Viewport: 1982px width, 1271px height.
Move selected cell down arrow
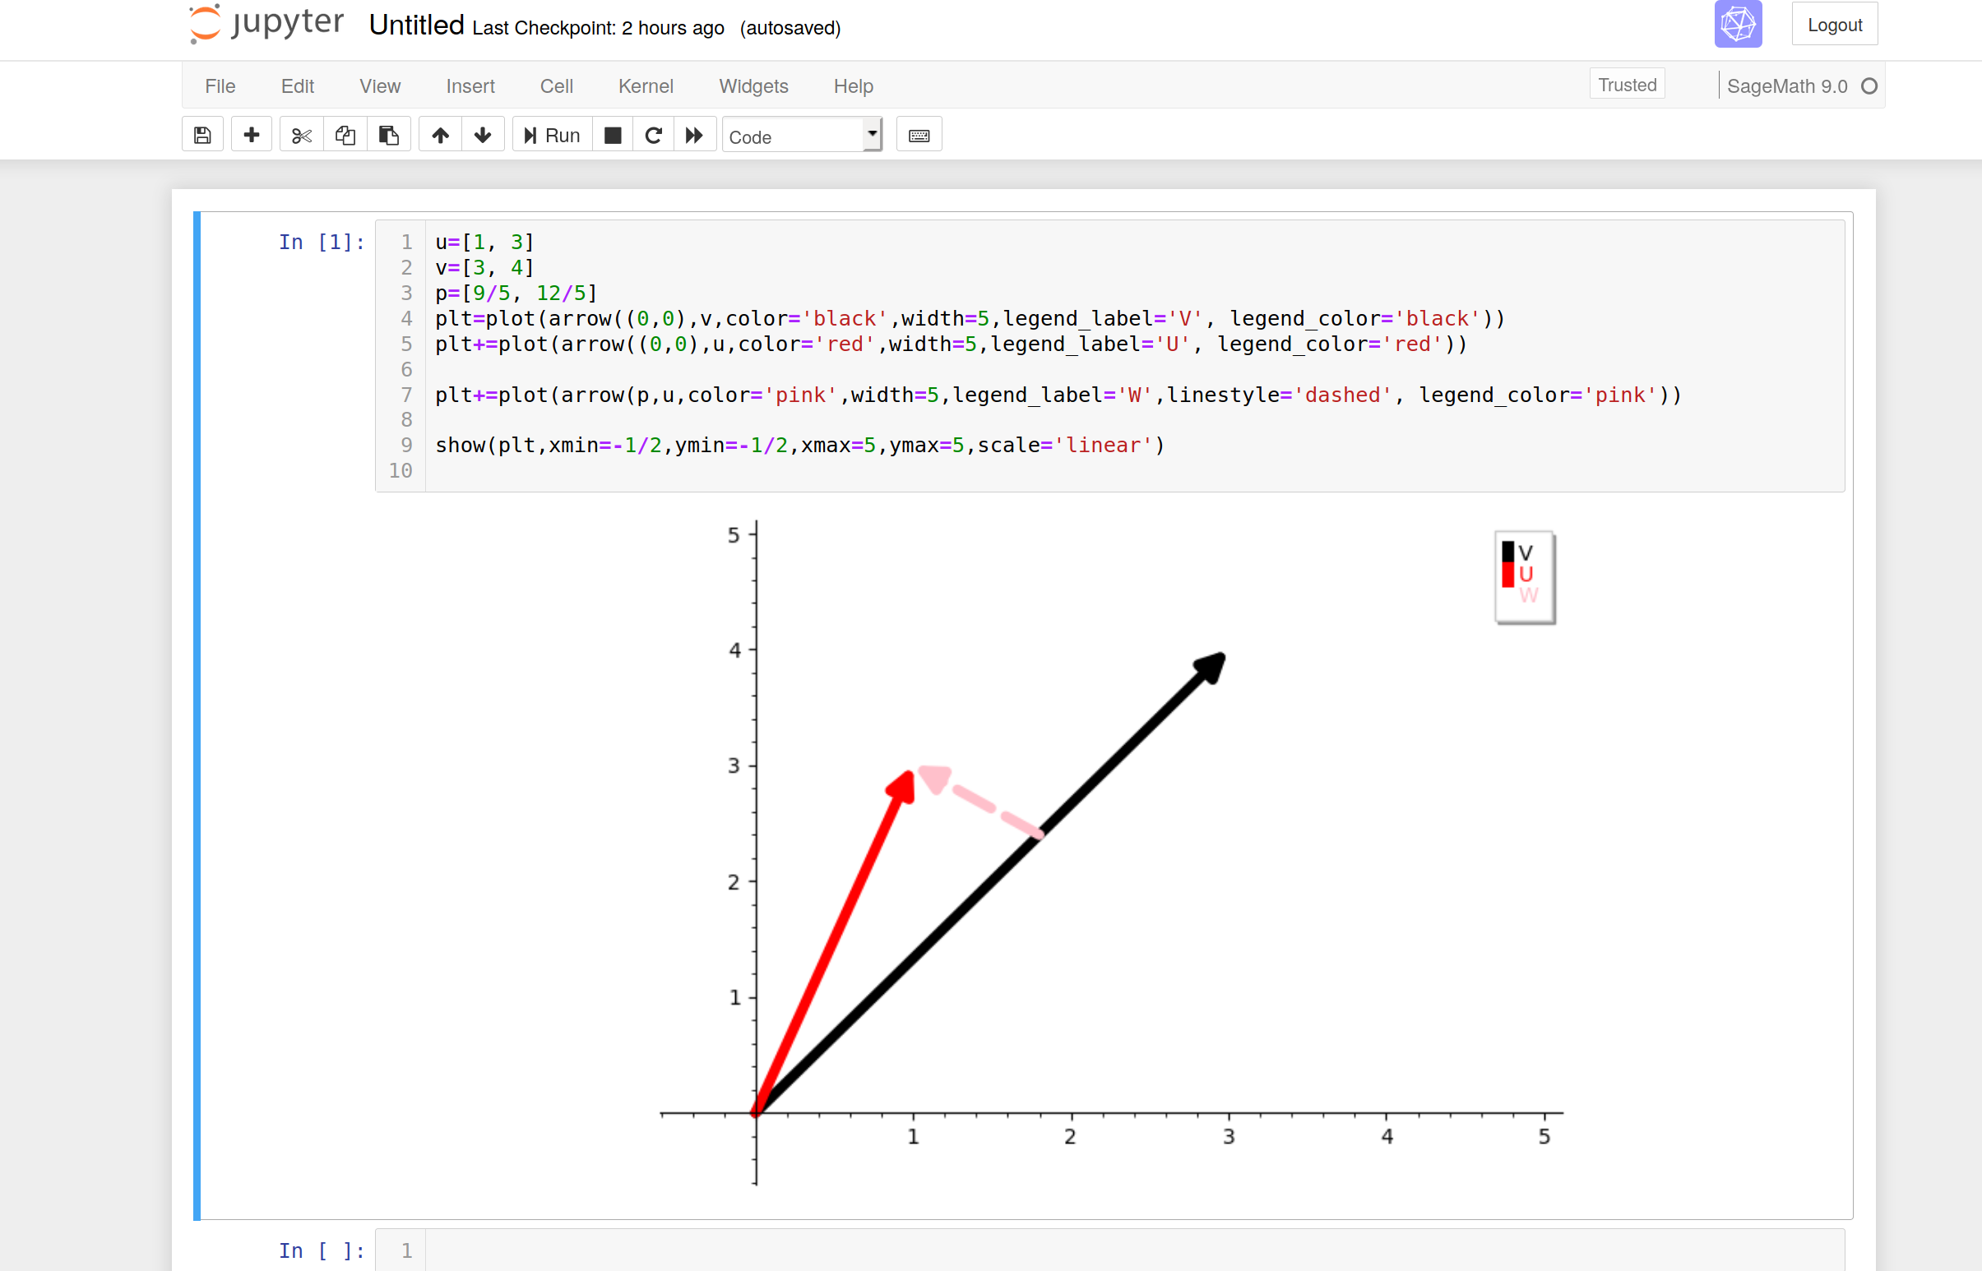[483, 136]
